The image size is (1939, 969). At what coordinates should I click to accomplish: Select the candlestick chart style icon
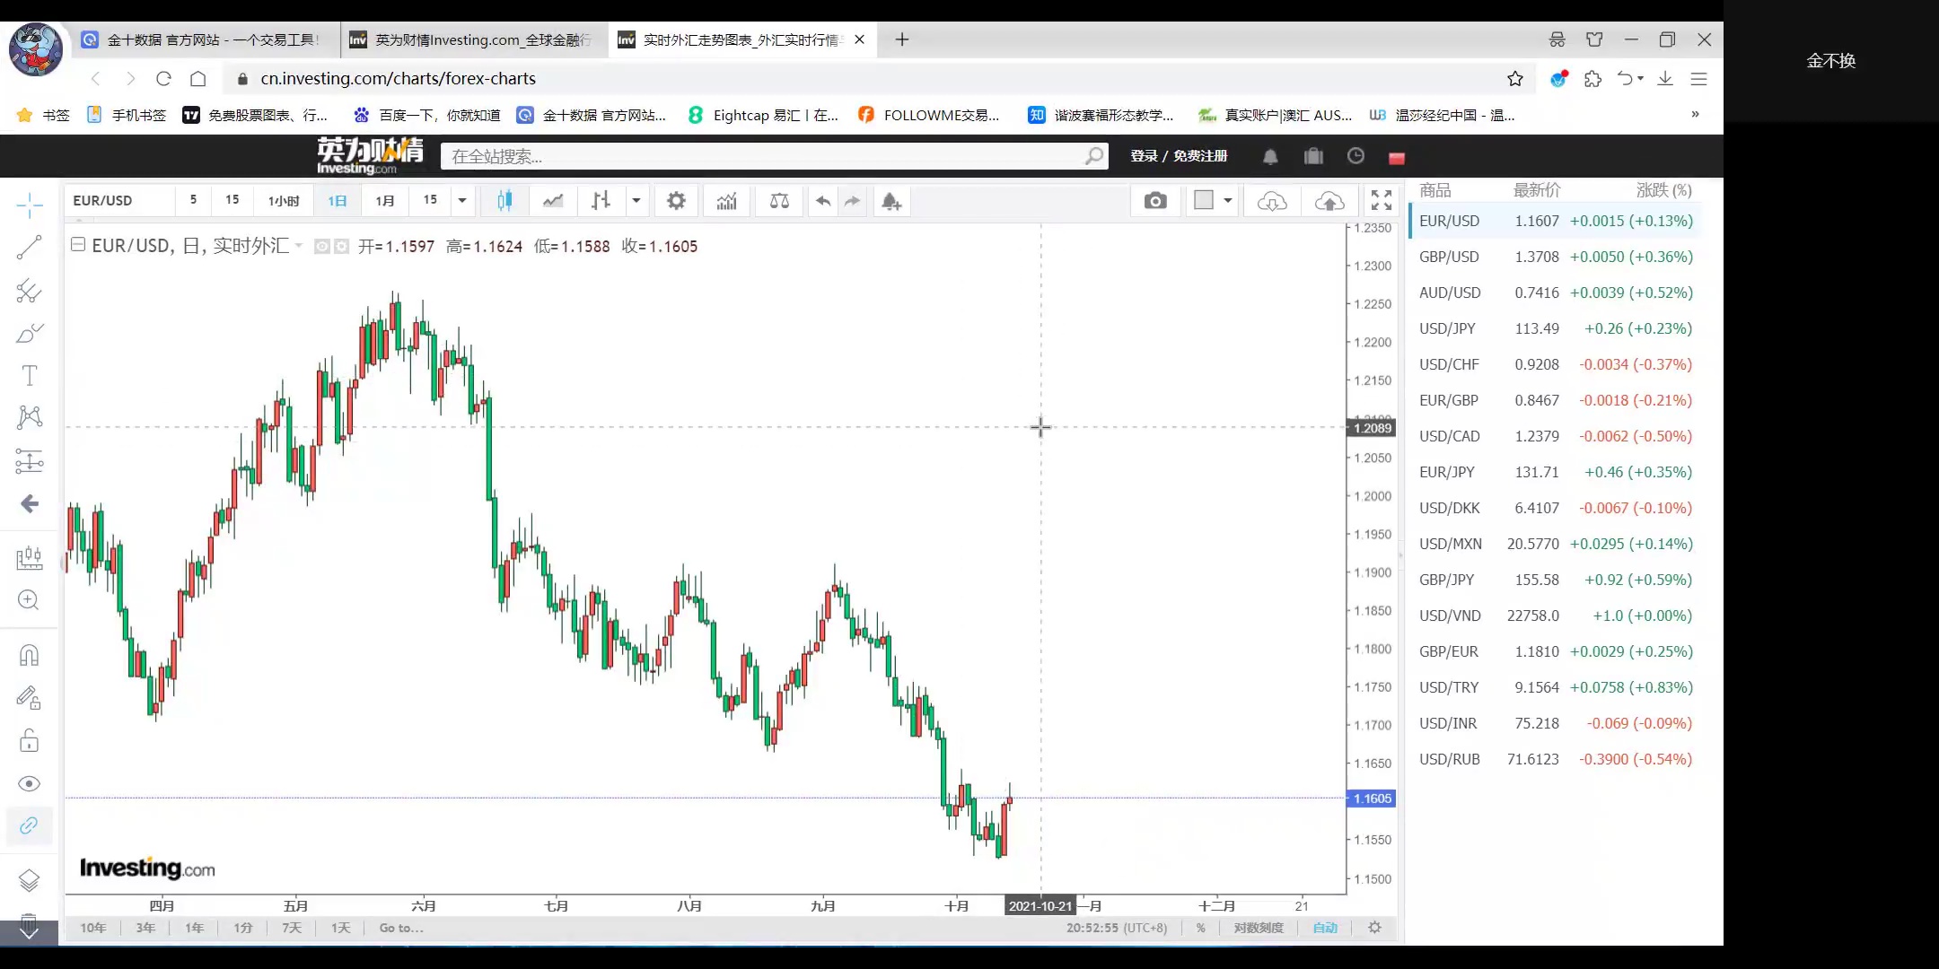point(504,201)
